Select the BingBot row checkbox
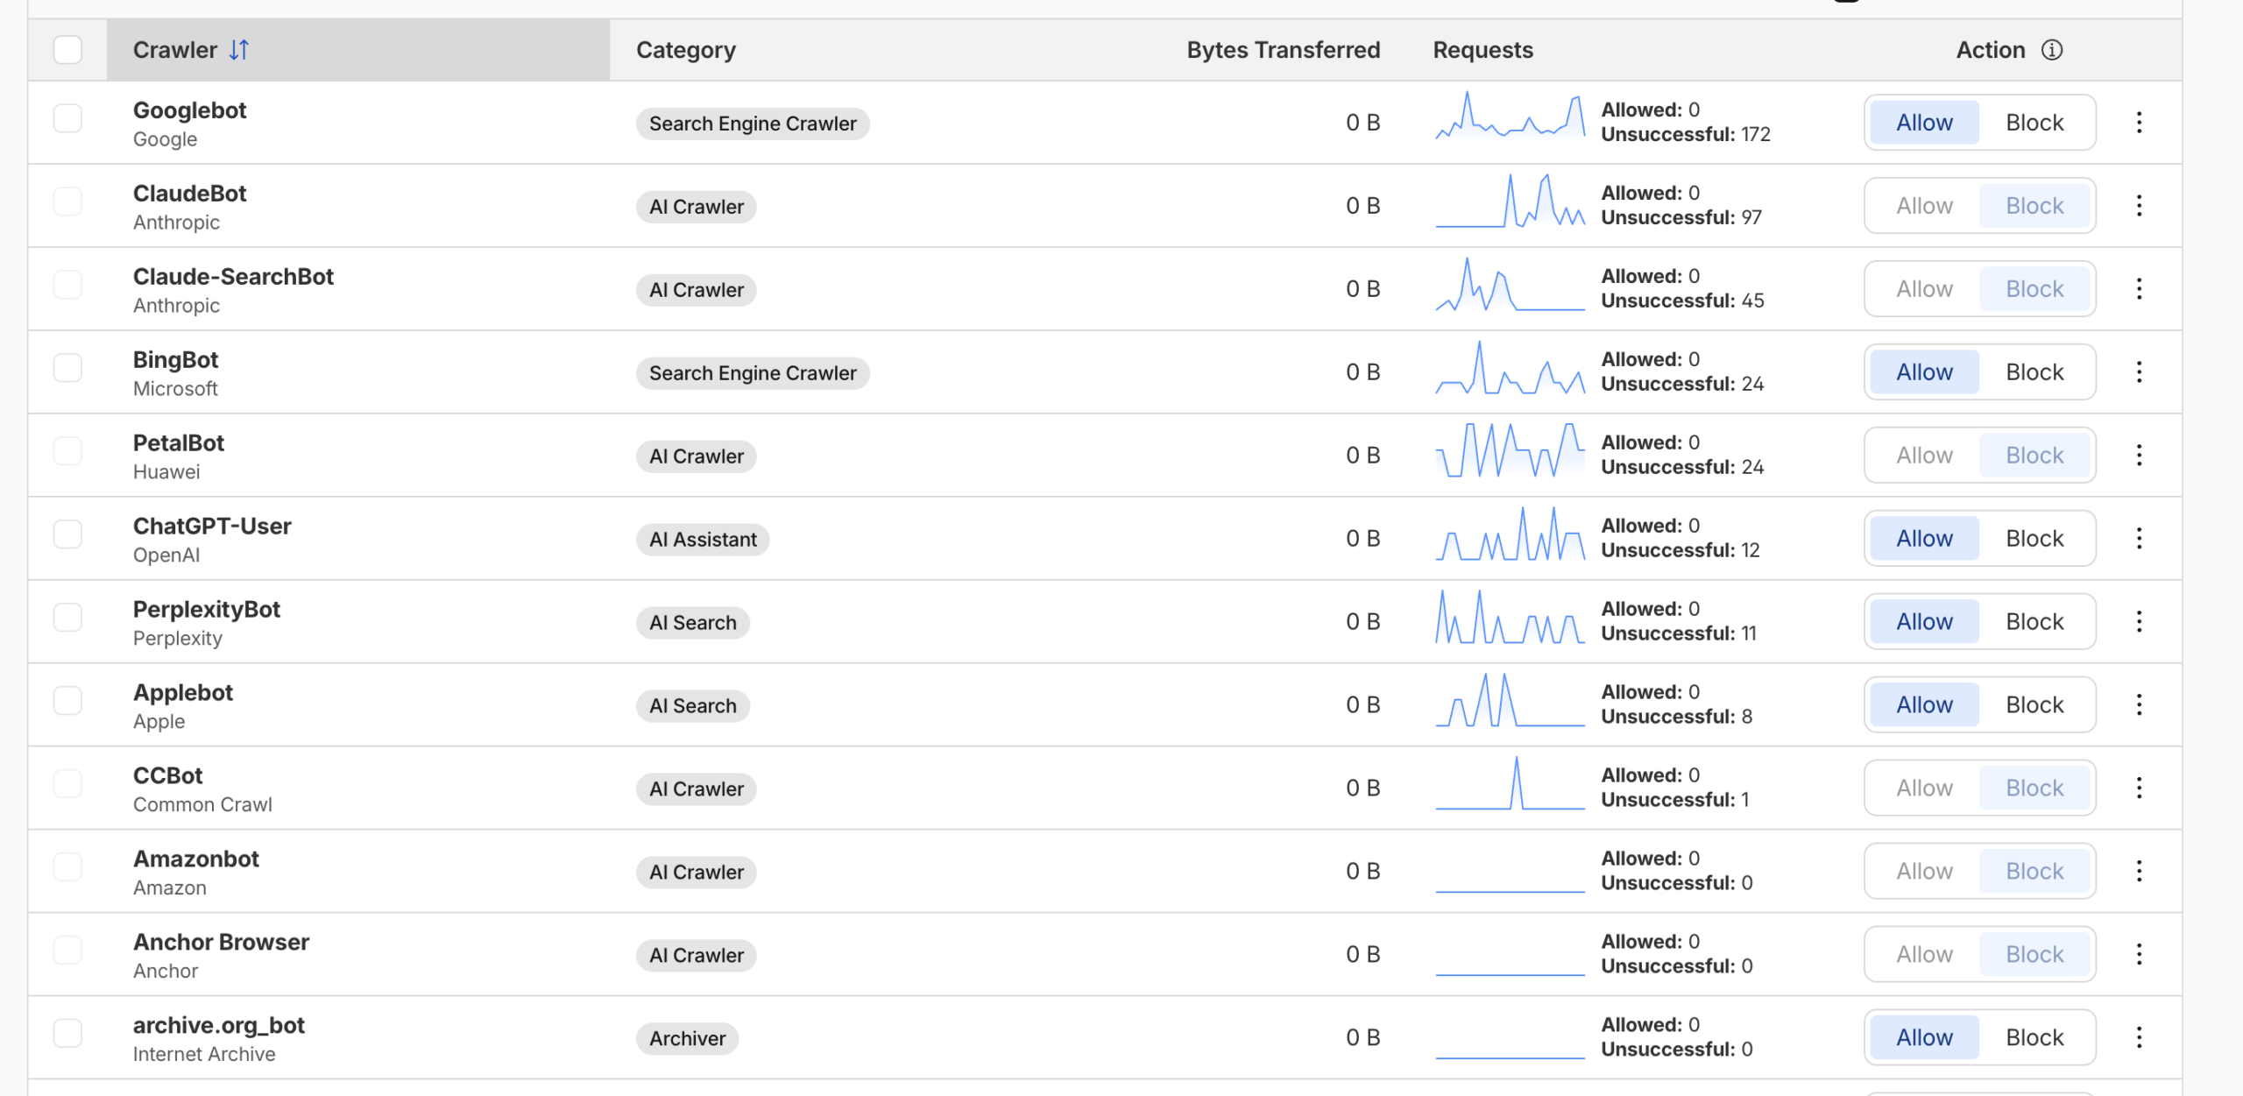The width and height of the screenshot is (2243, 1096). coord(67,368)
